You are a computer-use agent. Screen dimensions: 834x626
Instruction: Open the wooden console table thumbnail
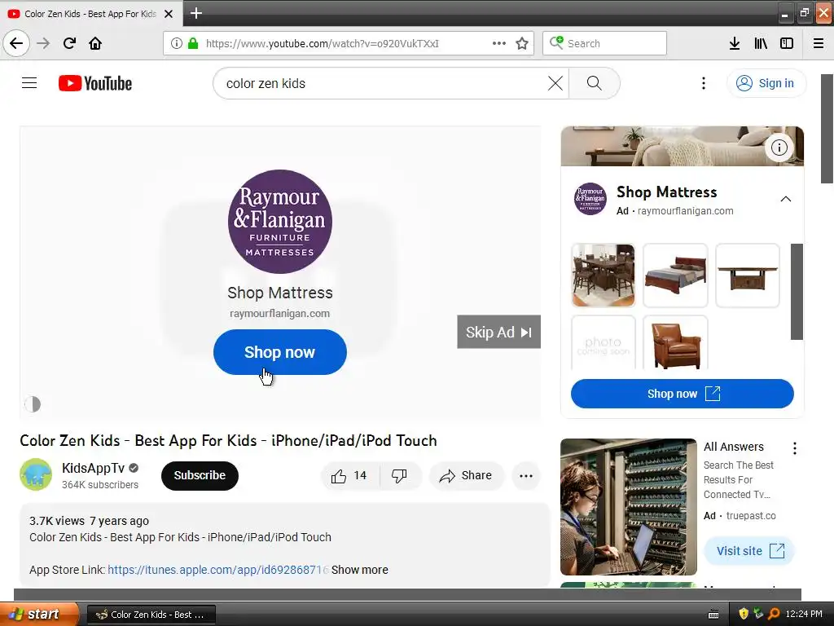748,276
